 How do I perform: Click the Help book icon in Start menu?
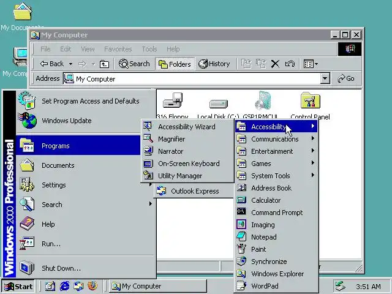click(27, 224)
